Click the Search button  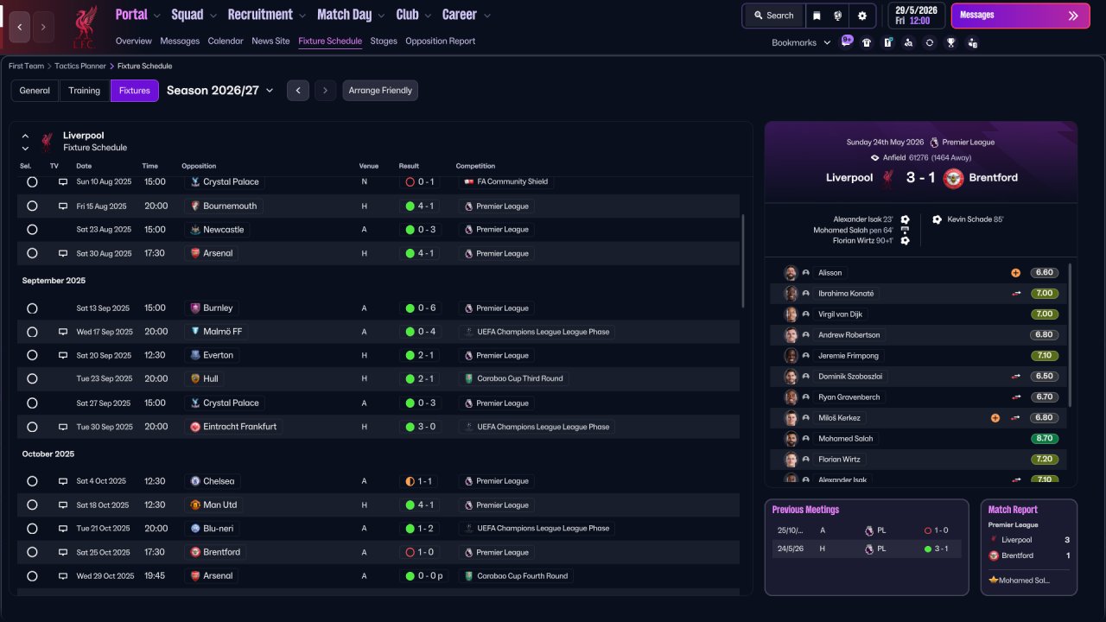click(x=772, y=16)
